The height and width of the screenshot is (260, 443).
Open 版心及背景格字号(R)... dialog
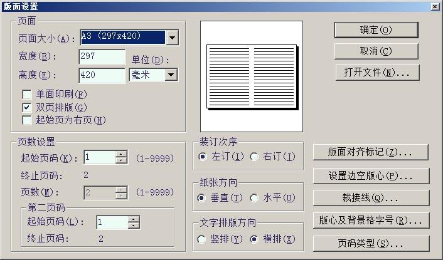[371, 221]
